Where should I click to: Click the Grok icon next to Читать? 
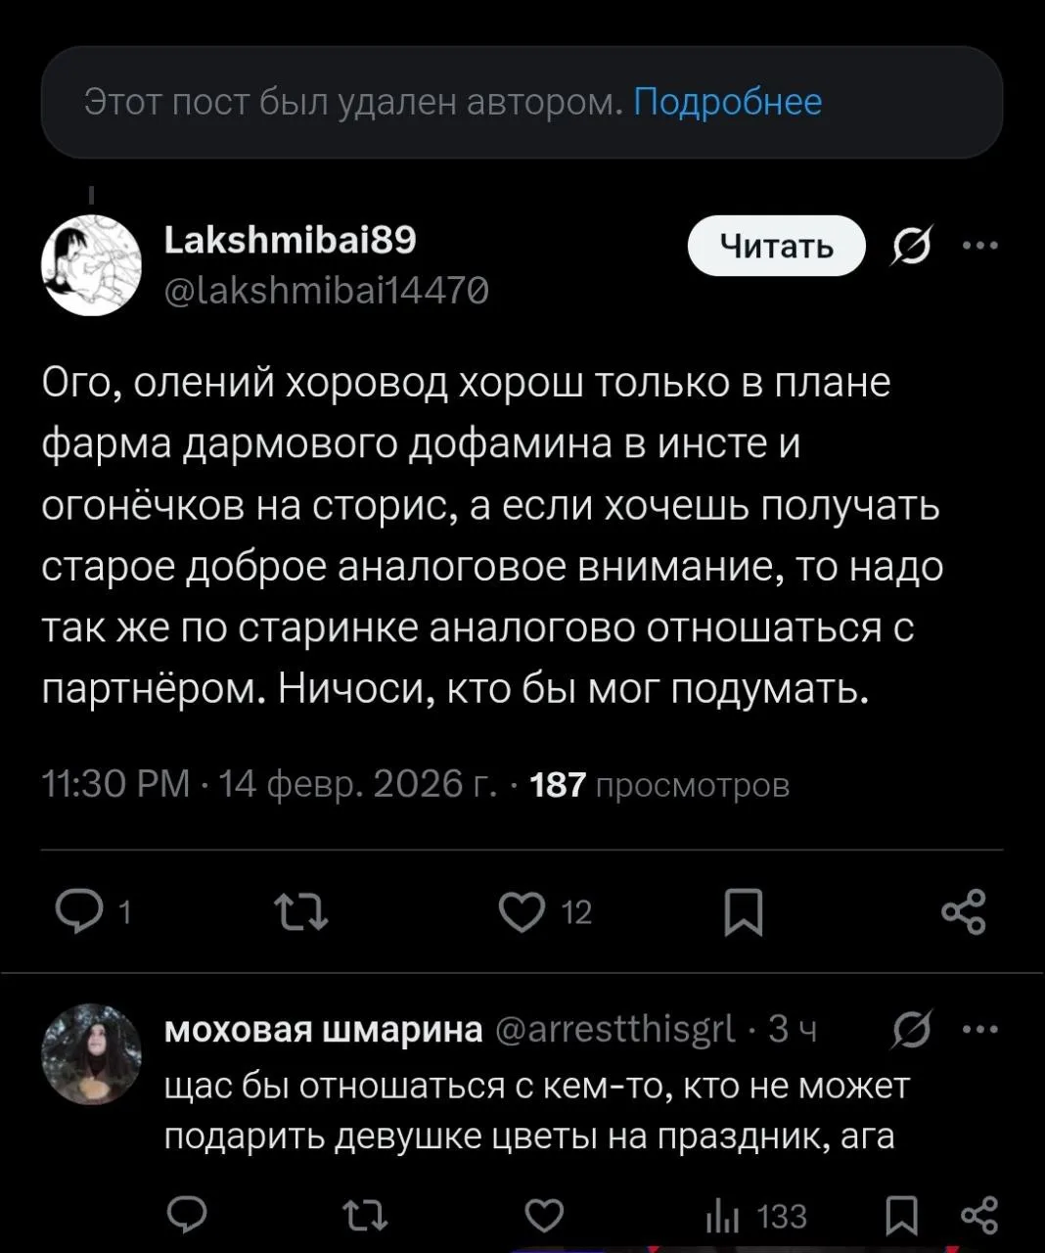click(x=912, y=245)
